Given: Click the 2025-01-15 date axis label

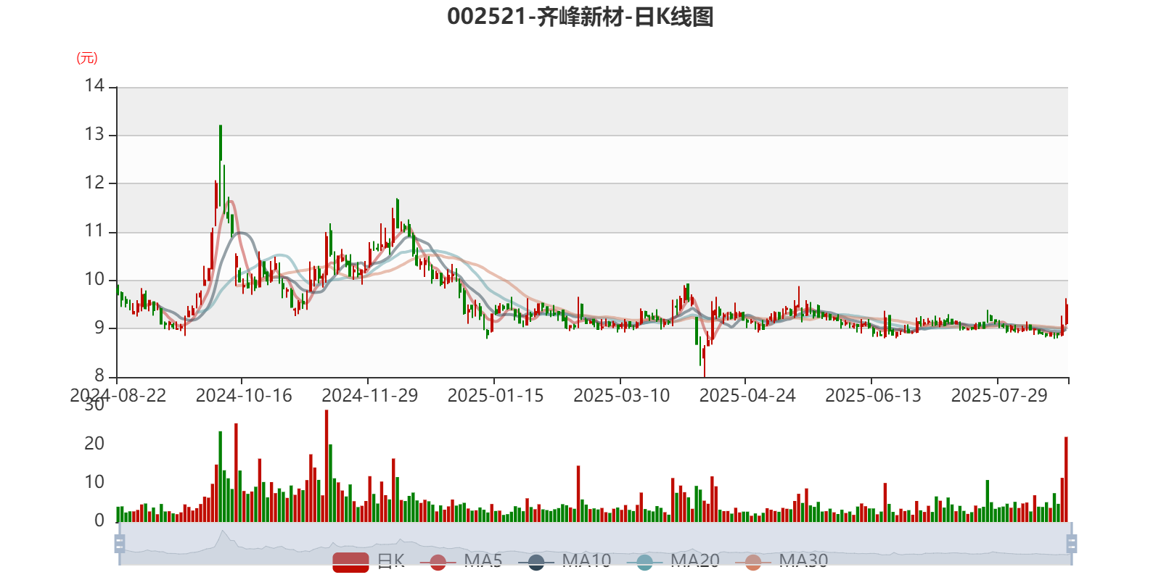Looking at the screenshot, I should coord(496,395).
